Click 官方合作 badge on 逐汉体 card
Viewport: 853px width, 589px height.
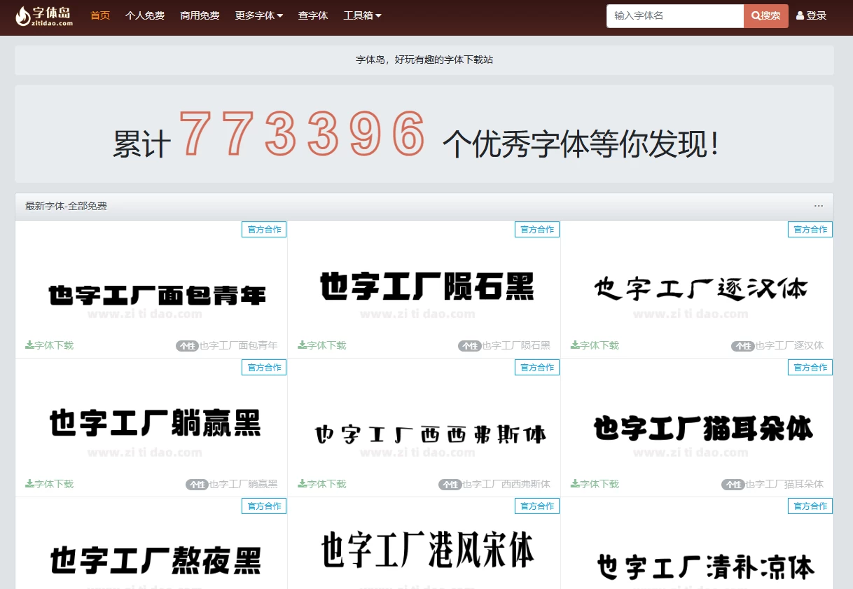[x=810, y=230]
